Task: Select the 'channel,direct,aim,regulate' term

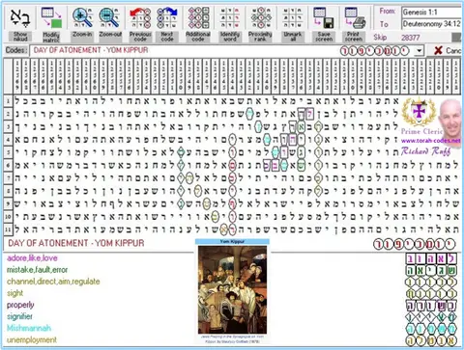Action: click(x=53, y=282)
